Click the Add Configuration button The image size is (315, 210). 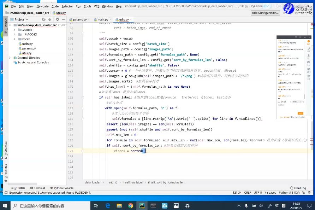(x=265, y=13)
